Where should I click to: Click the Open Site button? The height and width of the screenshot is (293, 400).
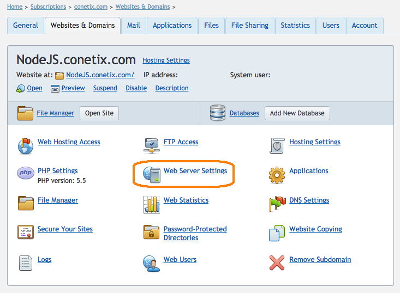coord(99,113)
